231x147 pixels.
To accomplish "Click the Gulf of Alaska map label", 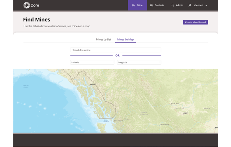I will pyautogui.click(x=26, y=86).
